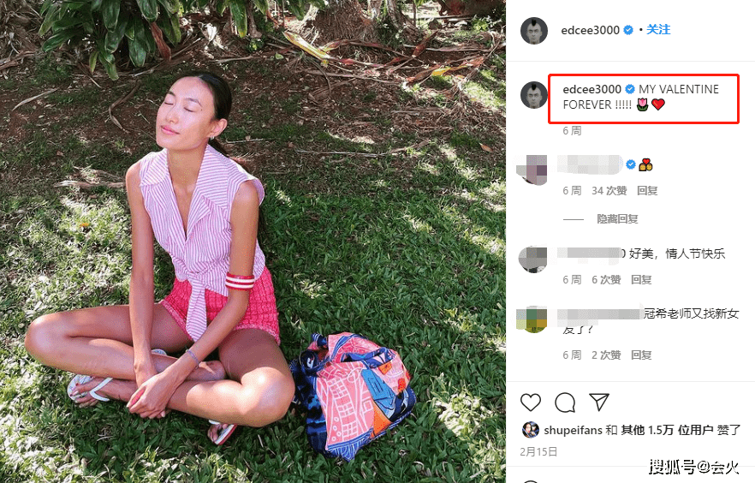Open the first commenter's blurred avatar

point(532,170)
